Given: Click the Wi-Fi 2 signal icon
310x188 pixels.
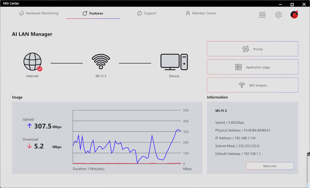Looking at the screenshot, I should tap(101, 62).
